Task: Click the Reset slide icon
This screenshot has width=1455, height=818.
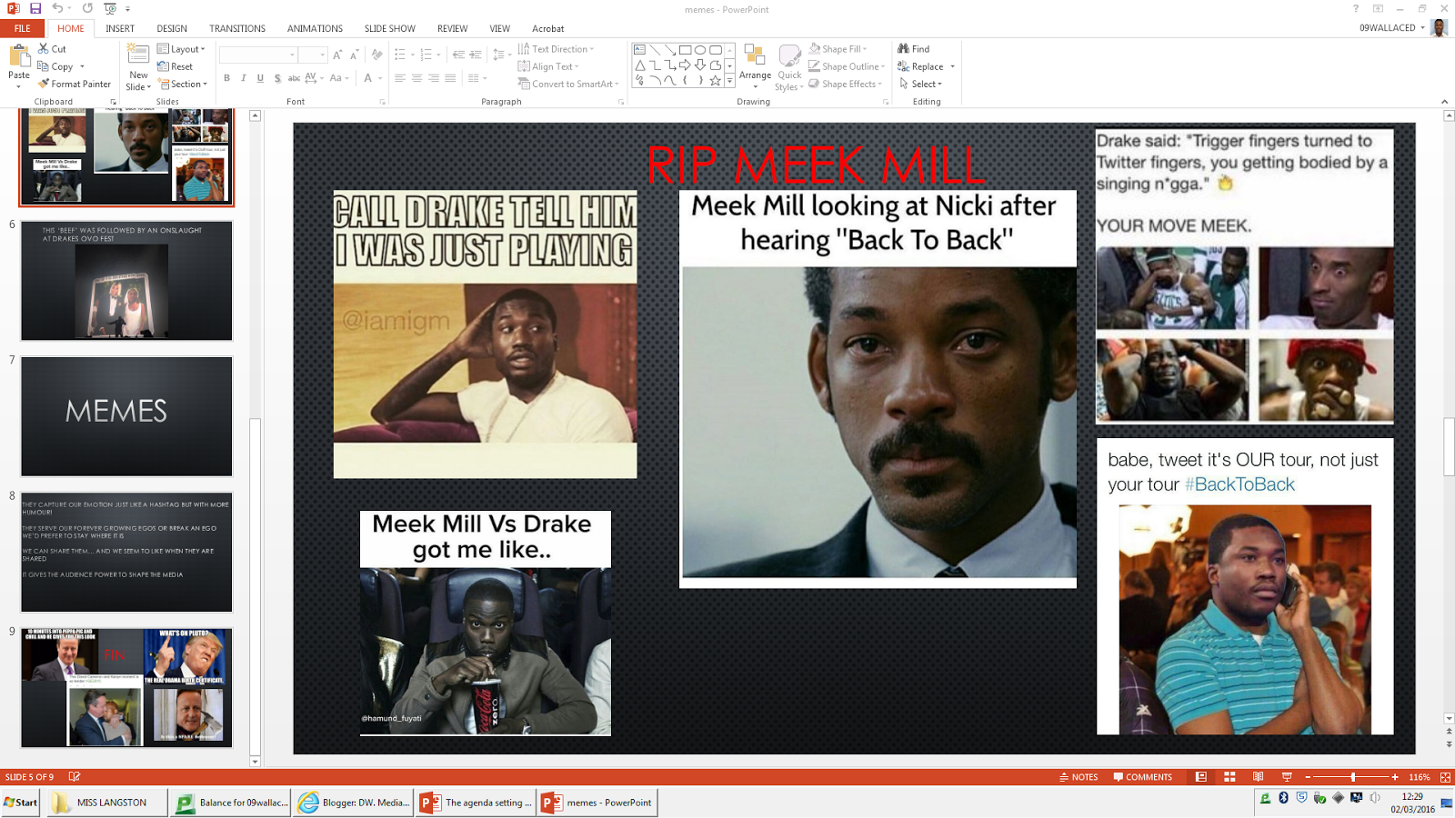Action: point(163,66)
